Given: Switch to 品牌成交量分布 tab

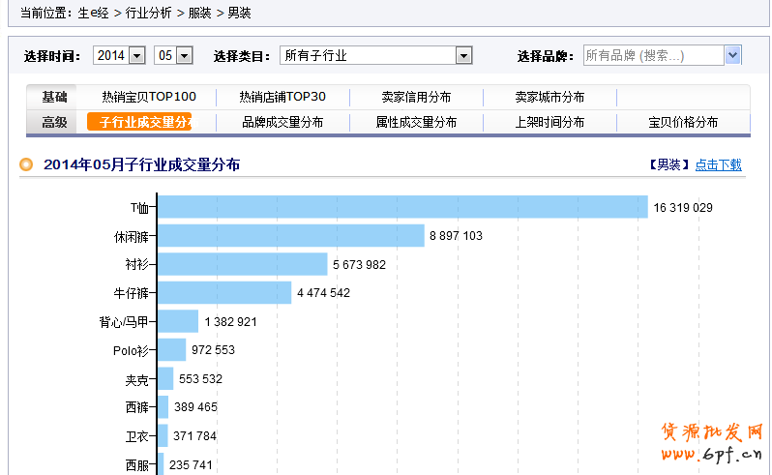Looking at the screenshot, I should point(282,122).
